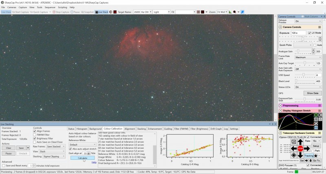Click Pause in the top toolbar
The width and height of the screenshot is (326, 174).
pos(75,12)
